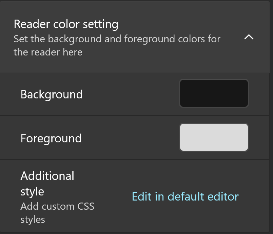
Task: Click the word 'Edit' in the blue link
Action: click(x=142, y=196)
